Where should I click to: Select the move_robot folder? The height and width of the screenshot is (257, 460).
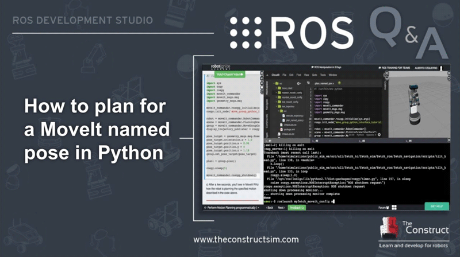pyautogui.click(x=287, y=88)
